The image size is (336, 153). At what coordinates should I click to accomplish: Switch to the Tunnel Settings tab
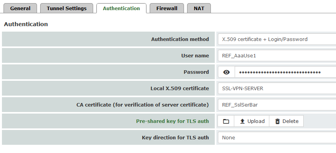pos(67,8)
